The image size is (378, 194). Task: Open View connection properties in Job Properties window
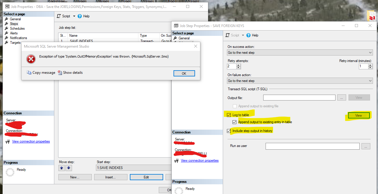click(x=31, y=141)
